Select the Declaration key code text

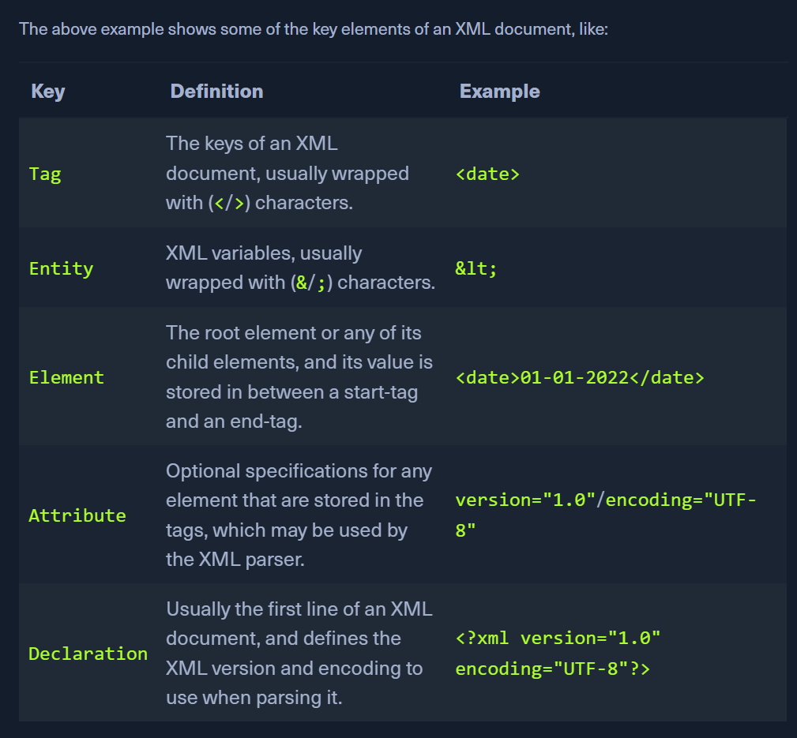point(88,654)
